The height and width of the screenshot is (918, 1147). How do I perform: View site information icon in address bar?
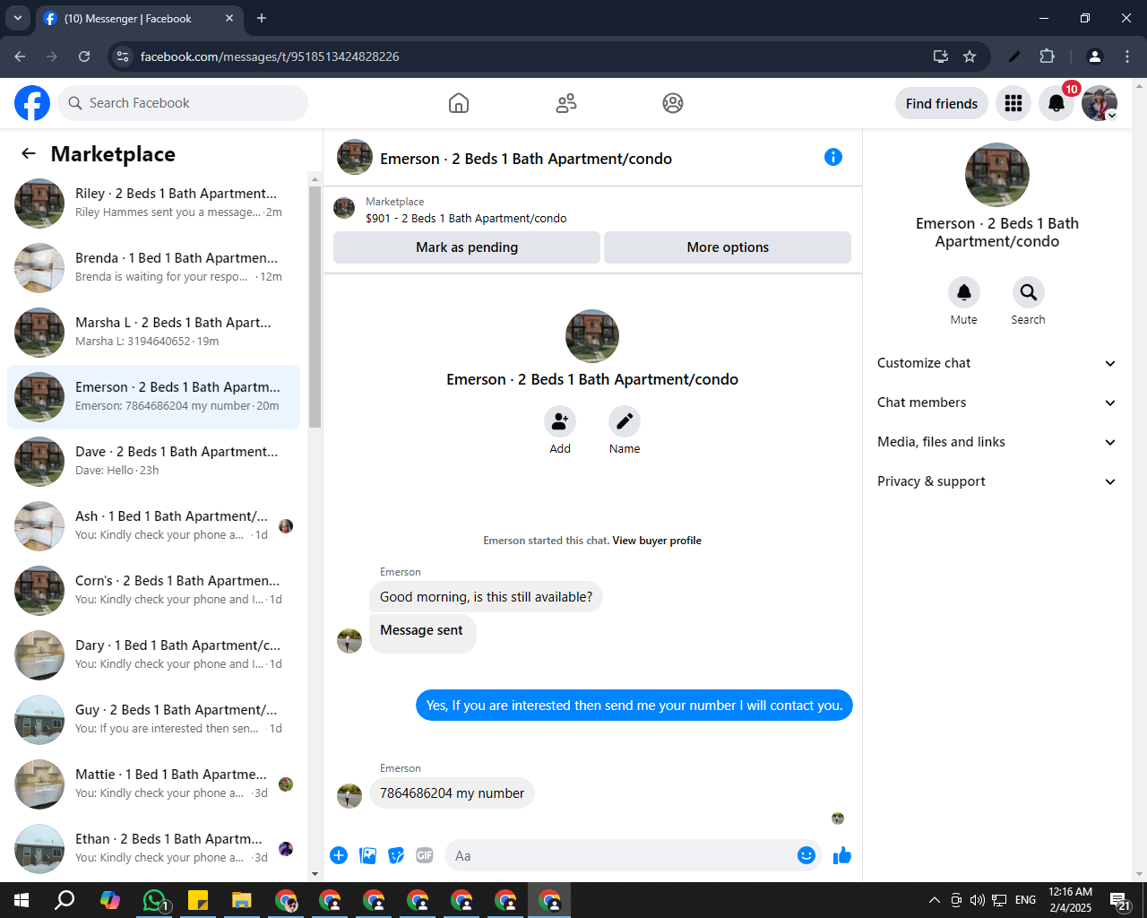click(x=124, y=56)
